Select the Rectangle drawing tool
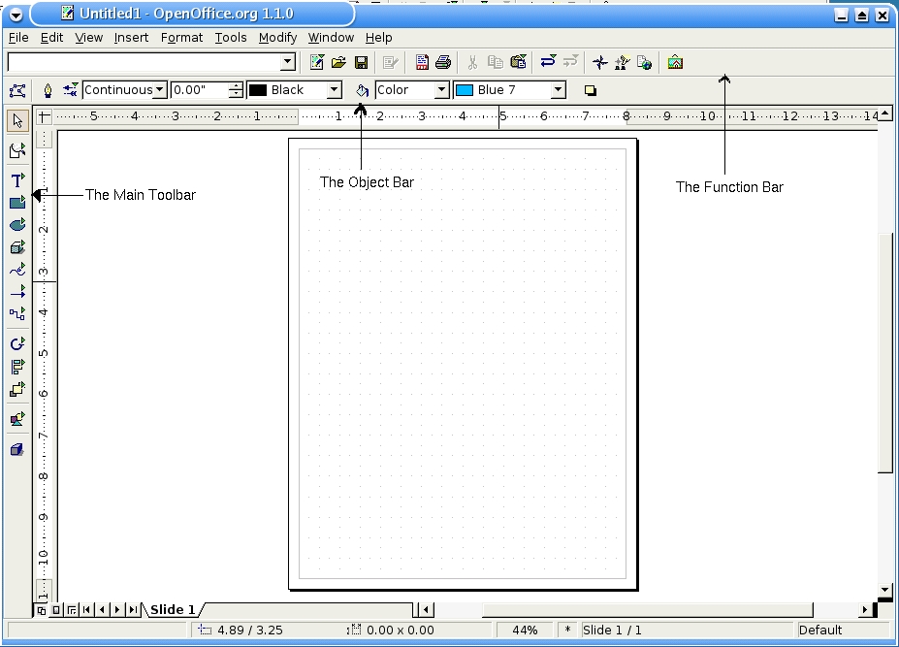 pyautogui.click(x=17, y=203)
